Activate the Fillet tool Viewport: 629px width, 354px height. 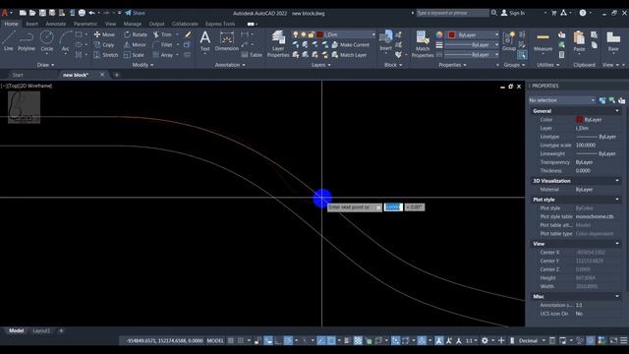pos(163,45)
